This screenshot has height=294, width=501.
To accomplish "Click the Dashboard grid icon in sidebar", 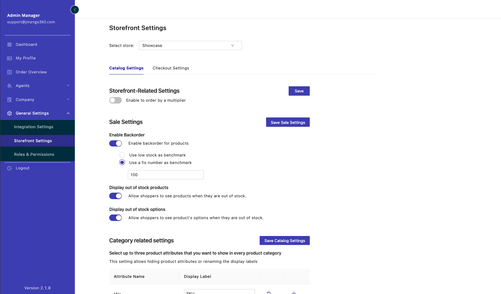I will [10, 44].
